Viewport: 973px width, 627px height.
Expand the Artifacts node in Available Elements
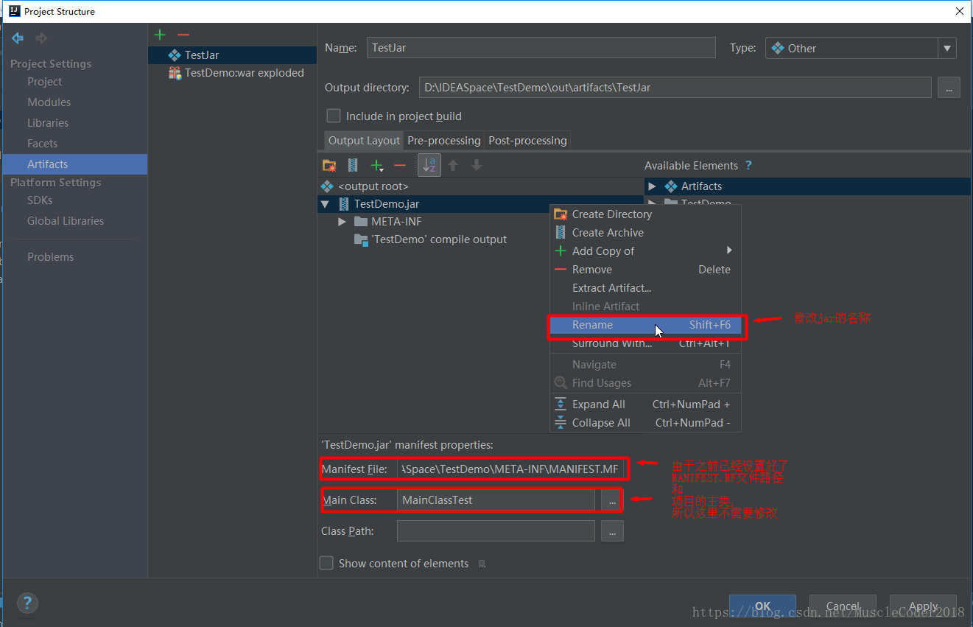pyautogui.click(x=652, y=186)
